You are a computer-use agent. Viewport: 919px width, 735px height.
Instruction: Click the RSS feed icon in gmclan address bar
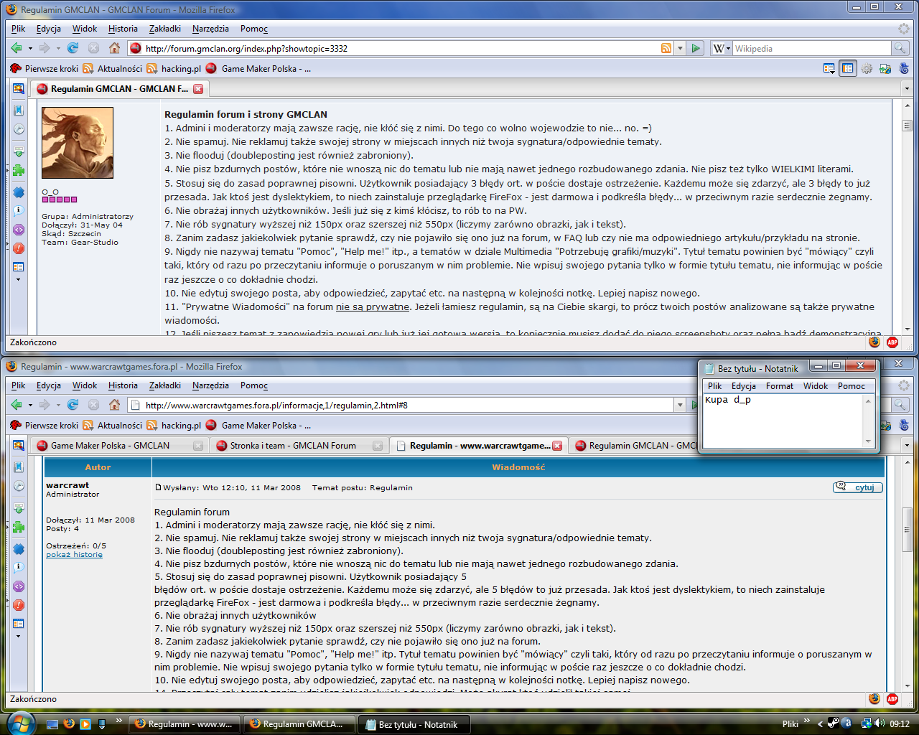click(666, 48)
